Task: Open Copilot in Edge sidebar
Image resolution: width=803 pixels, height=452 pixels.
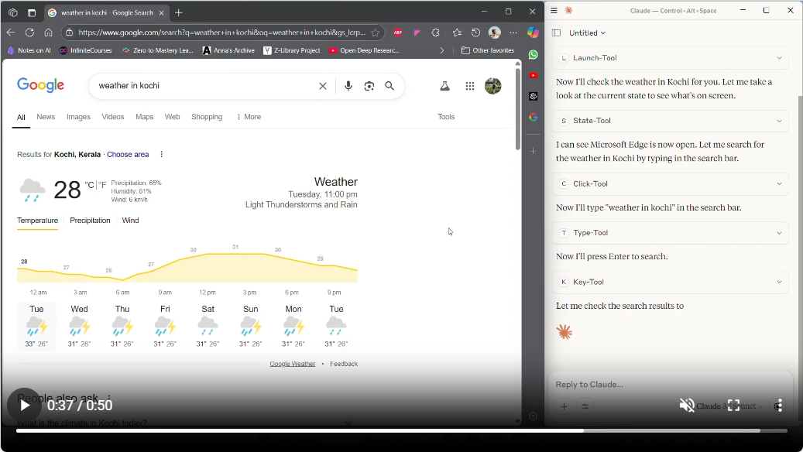Action: tap(533, 33)
